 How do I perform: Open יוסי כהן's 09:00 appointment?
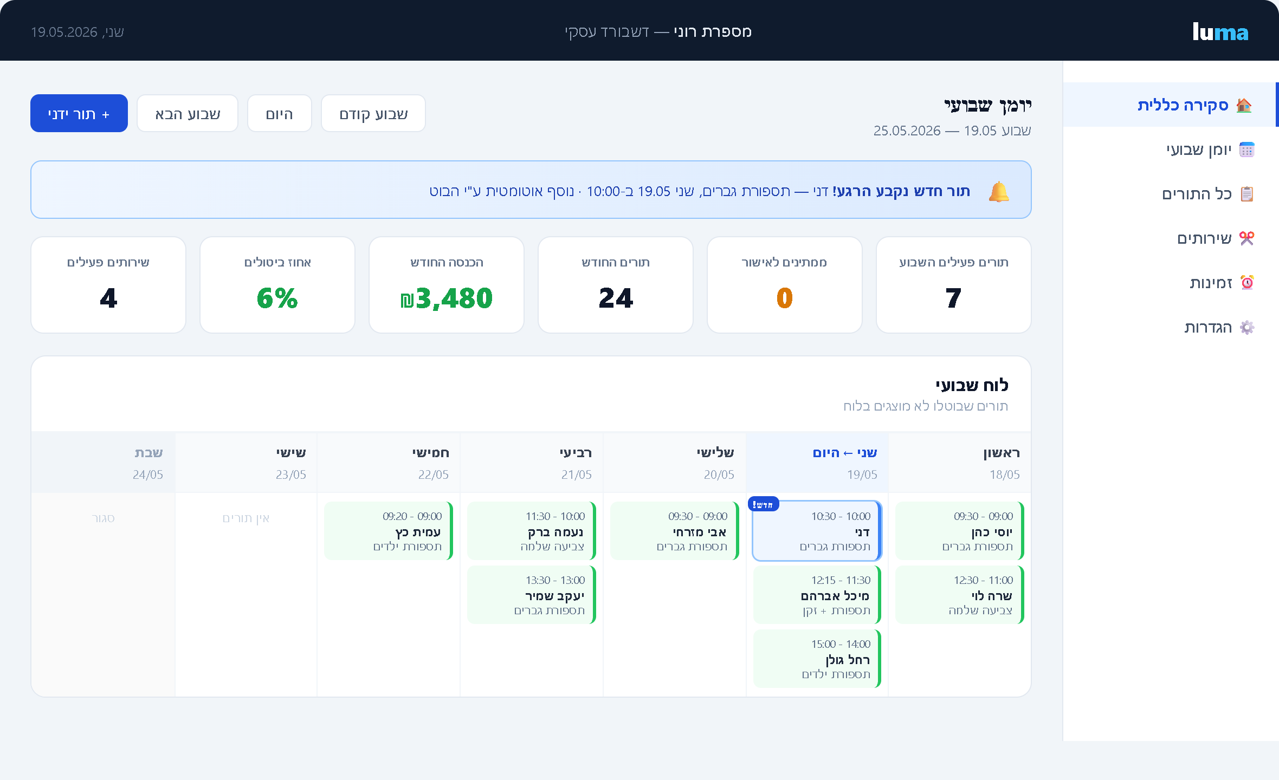point(960,531)
